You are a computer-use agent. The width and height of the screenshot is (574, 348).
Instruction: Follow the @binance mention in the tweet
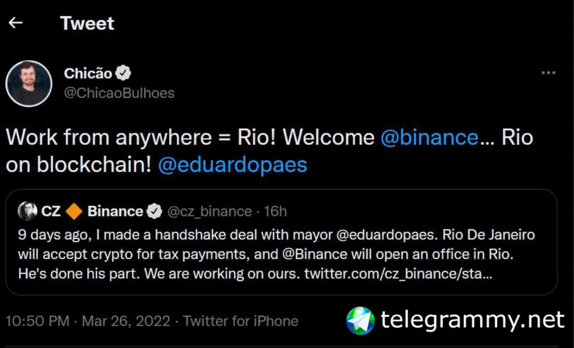click(x=429, y=137)
